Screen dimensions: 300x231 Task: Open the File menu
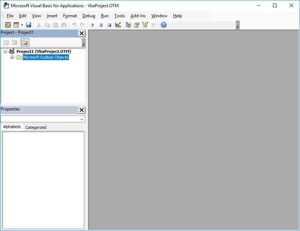[10, 16]
